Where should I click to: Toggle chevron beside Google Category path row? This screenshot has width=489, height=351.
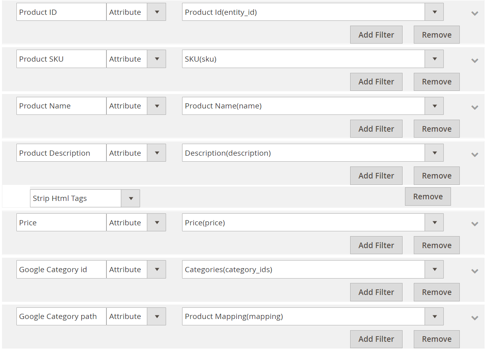[475, 318]
